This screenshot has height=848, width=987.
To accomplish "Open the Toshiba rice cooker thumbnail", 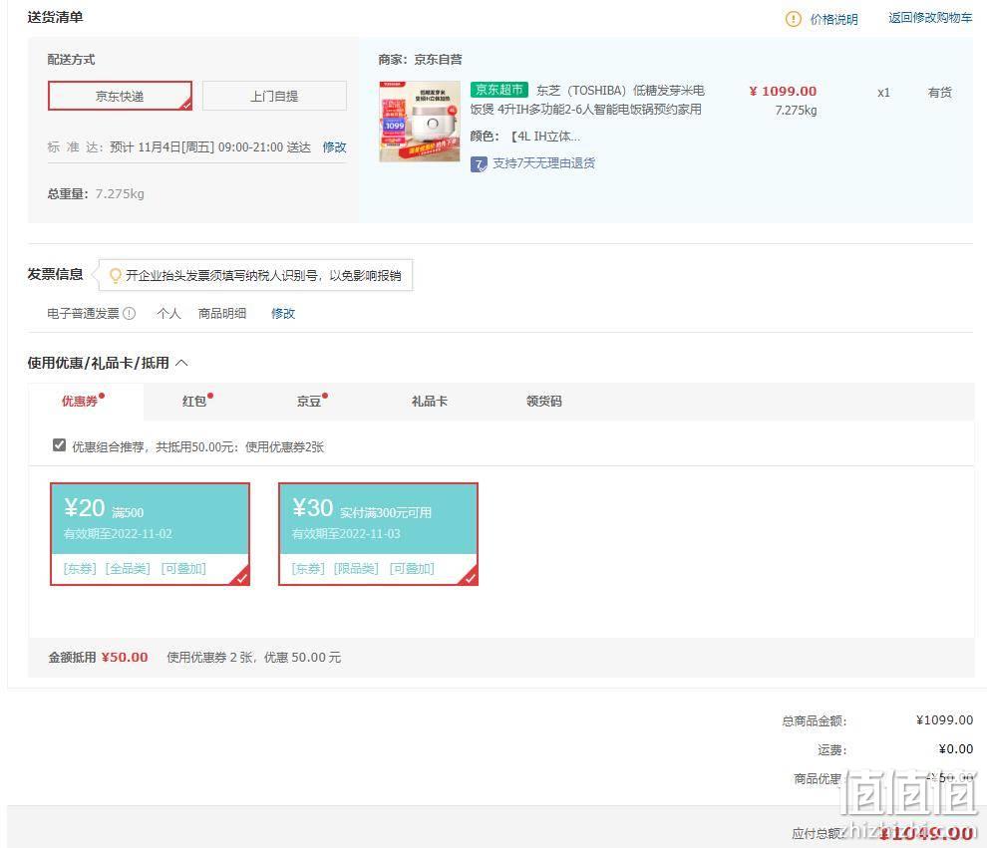I will click(419, 122).
